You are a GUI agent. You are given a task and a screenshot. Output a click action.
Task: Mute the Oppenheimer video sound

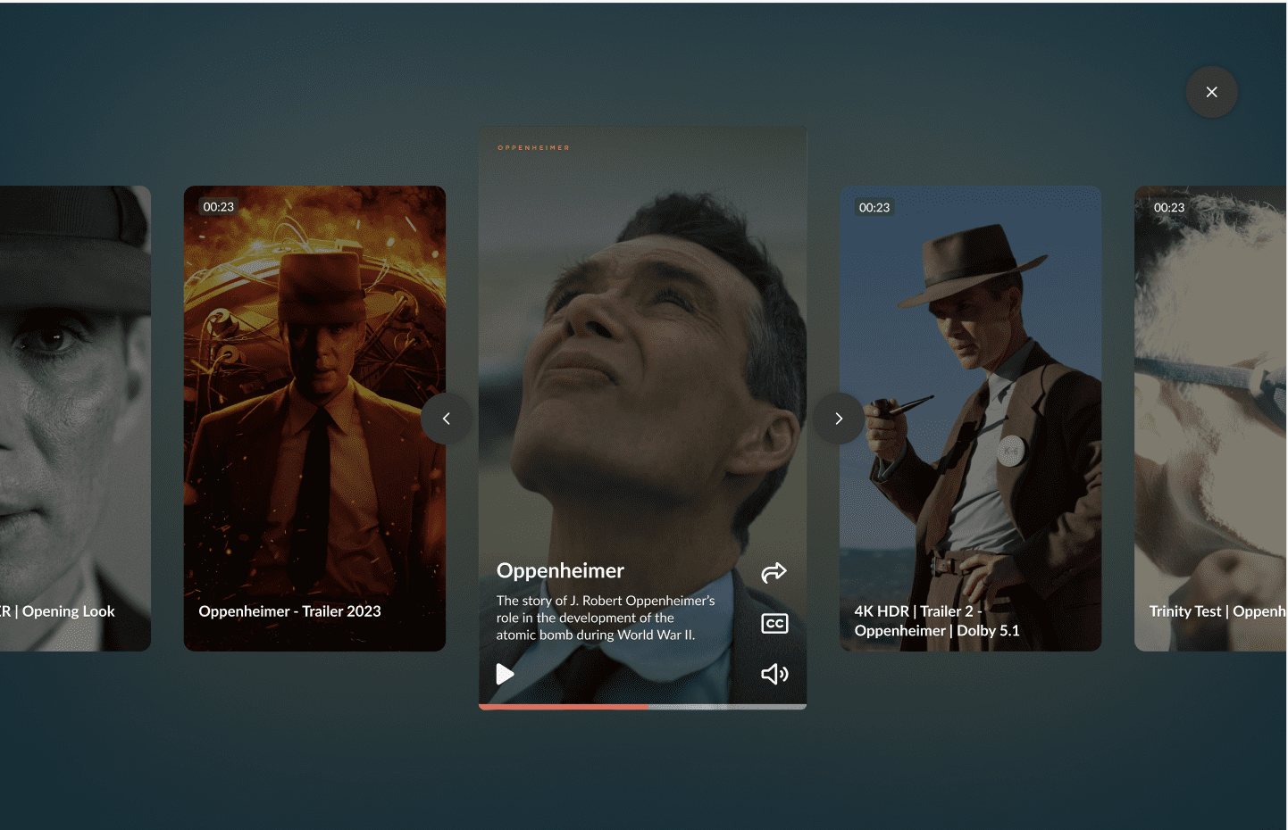[x=774, y=674]
